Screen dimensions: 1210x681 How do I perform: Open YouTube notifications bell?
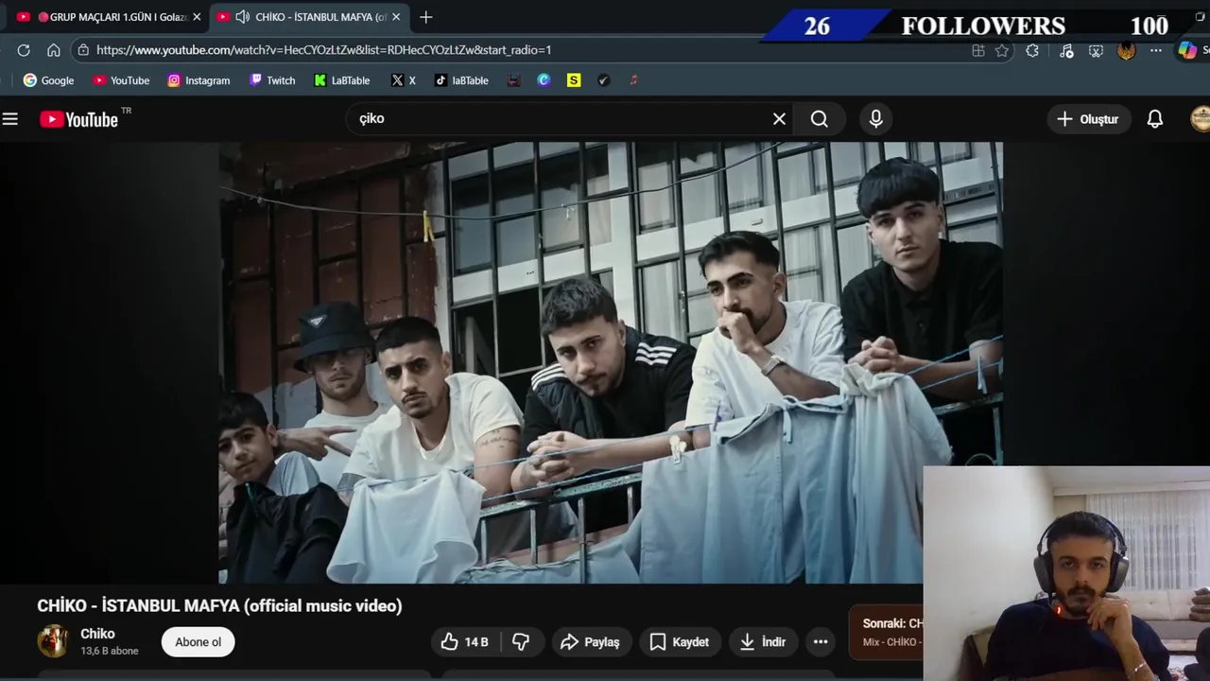pos(1155,119)
